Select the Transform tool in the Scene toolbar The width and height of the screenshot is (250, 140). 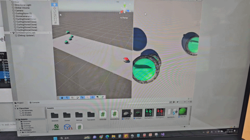pos(56,23)
